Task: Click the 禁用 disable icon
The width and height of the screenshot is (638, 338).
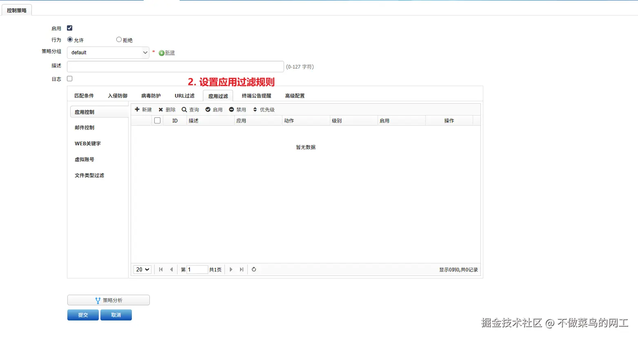Action: (231, 109)
